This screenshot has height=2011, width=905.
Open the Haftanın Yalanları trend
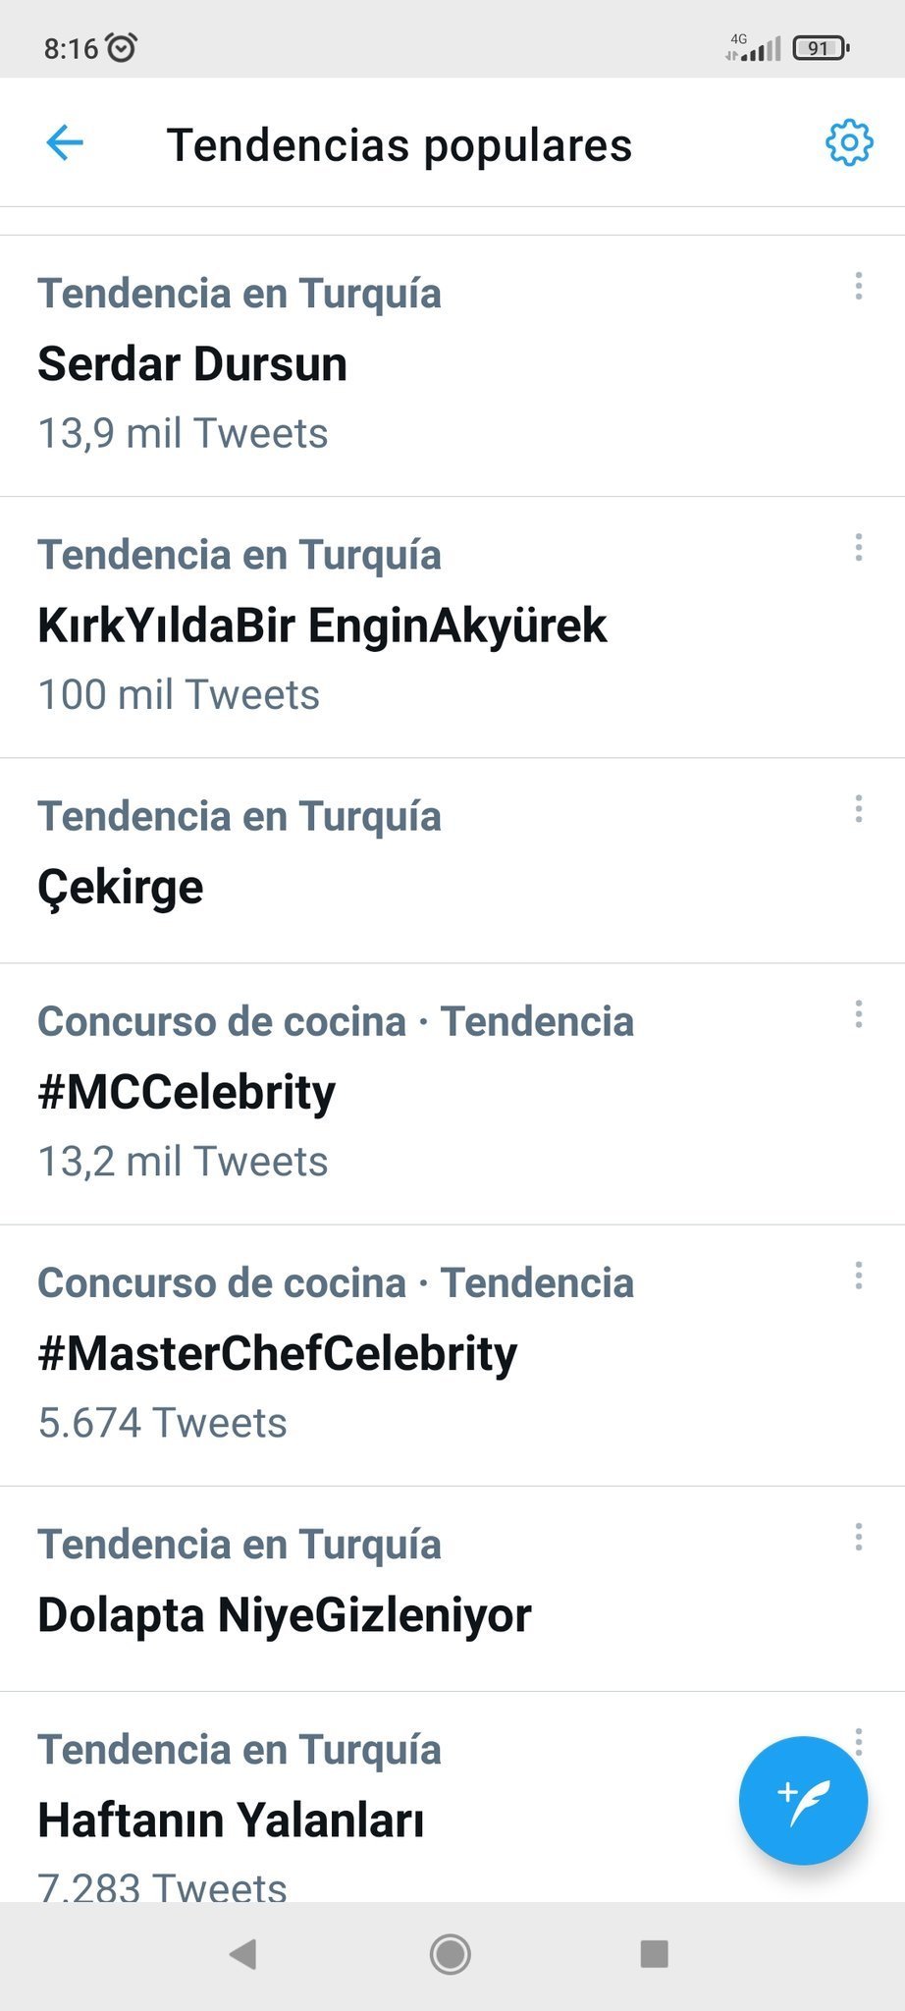tap(231, 1820)
